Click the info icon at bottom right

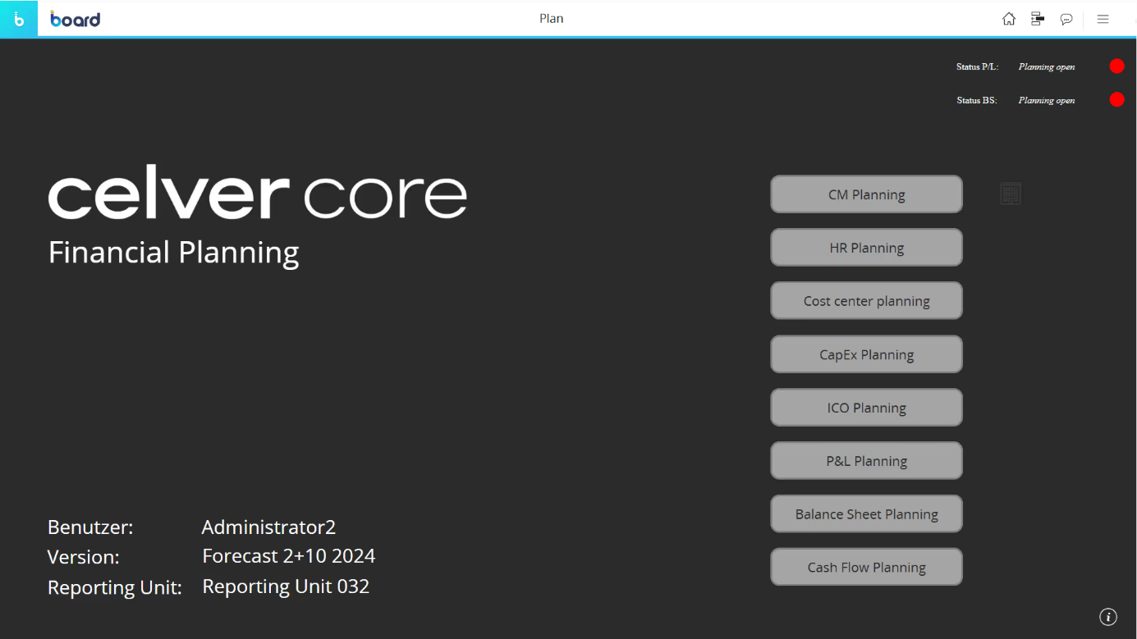[x=1108, y=617]
